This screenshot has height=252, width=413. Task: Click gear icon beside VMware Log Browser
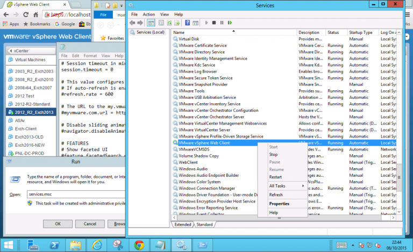(x=175, y=71)
